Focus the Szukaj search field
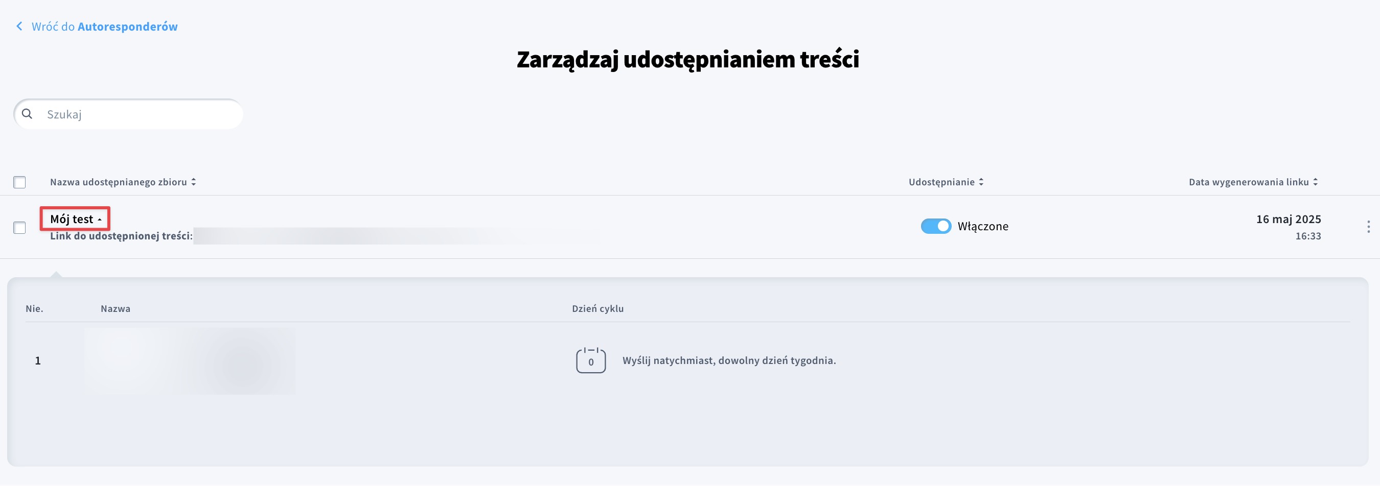 tap(140, 114)
